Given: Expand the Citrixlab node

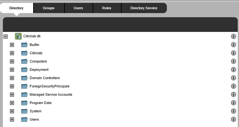Looking at the screenshot, I should 12,53.
